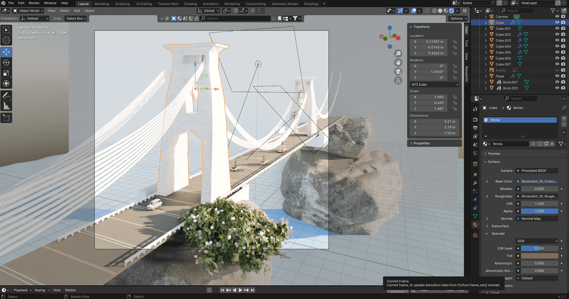Toggle visibility of Rock.001 object
Viewport: 569px width, 299px height.
[557, 82]
